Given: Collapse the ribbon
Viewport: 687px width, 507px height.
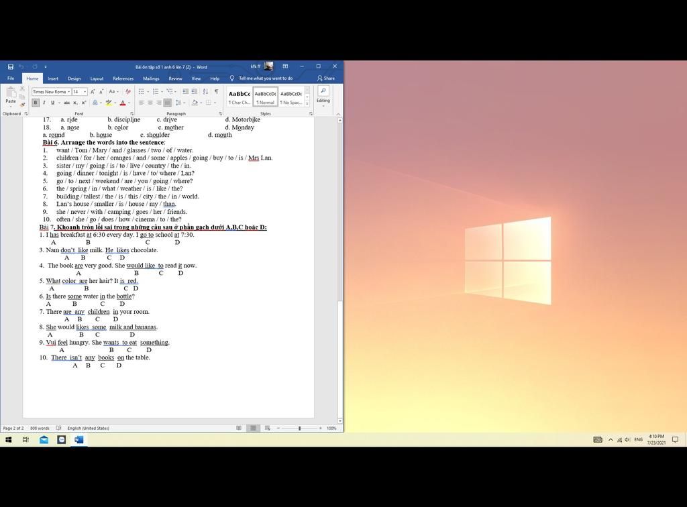Looking at the screenshot, I should [338, 114].
